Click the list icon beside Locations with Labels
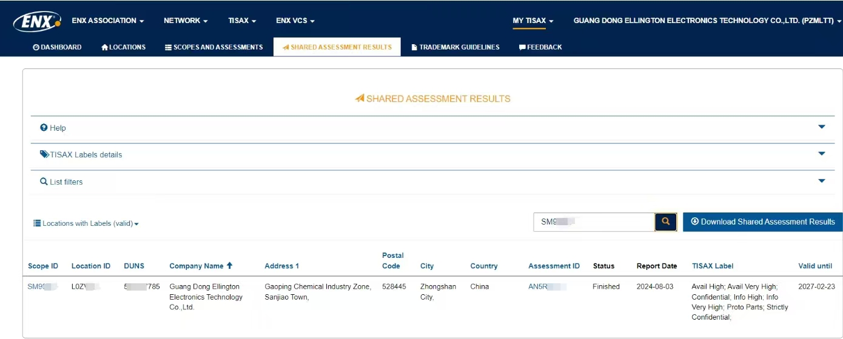 [x=37, y=223]
